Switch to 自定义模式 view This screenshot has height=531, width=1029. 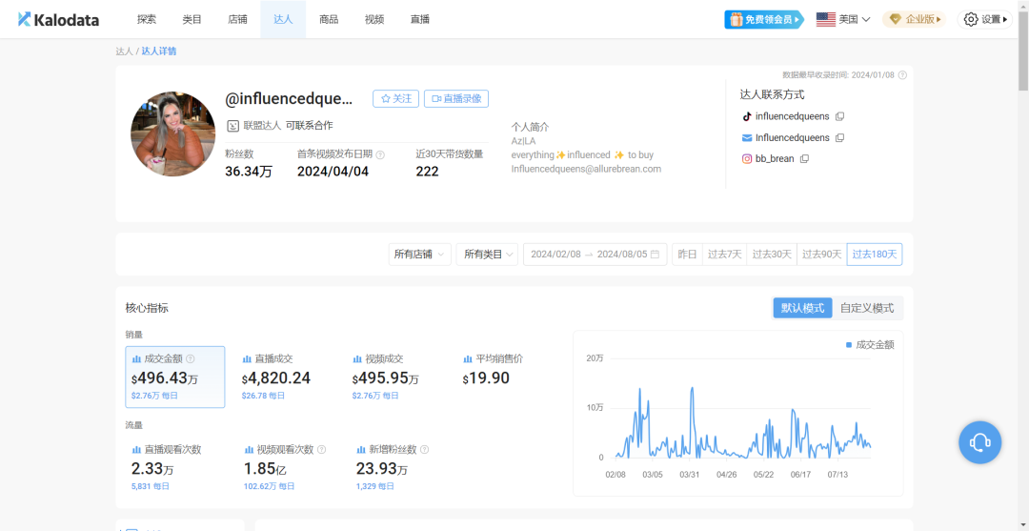click(867, 308)
